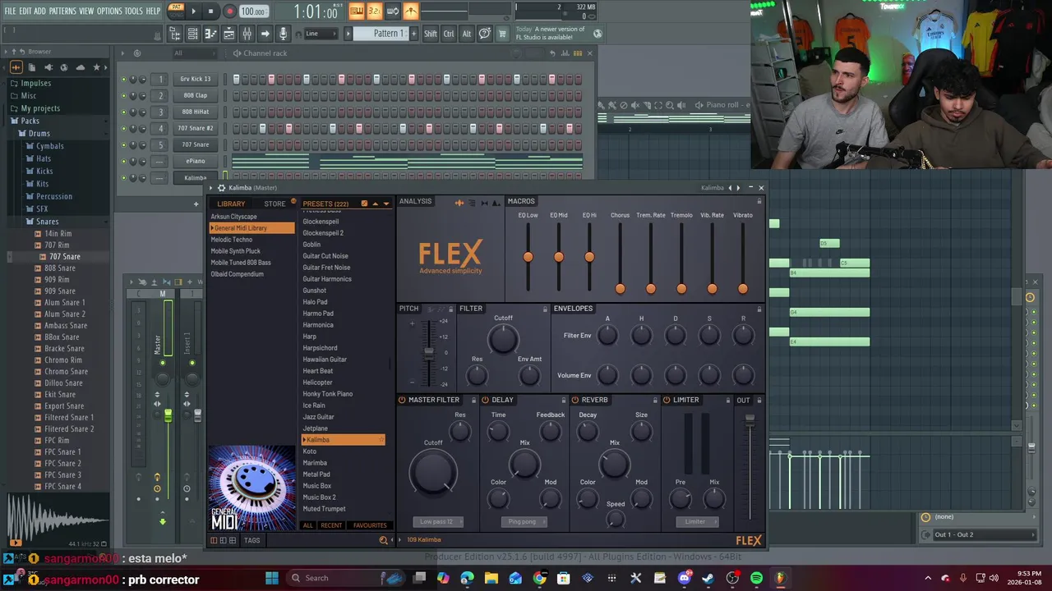The height and width of the screenshot is (591, 1052).
Task: Select the Marimba preset
Action: point(315,463)
